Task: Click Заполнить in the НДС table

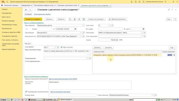Action: pyautogui.click(x=108, y=47)
